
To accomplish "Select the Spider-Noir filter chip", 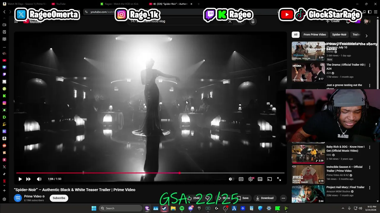I will click(x=339, y=35).
